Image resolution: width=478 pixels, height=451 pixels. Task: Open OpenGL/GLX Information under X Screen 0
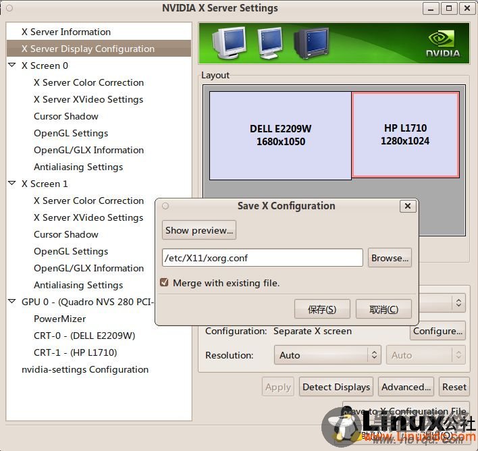[x=88, y=150]
